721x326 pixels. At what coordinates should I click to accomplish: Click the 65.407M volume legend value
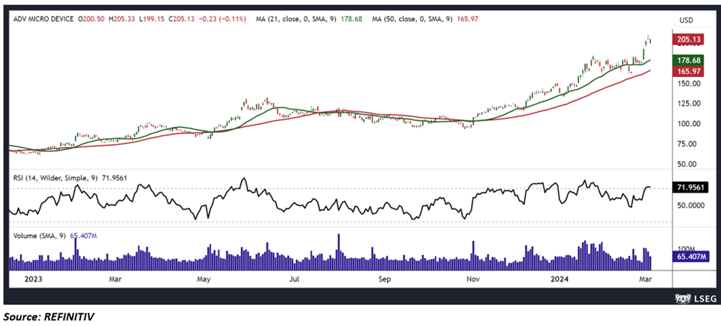(83, 235)
